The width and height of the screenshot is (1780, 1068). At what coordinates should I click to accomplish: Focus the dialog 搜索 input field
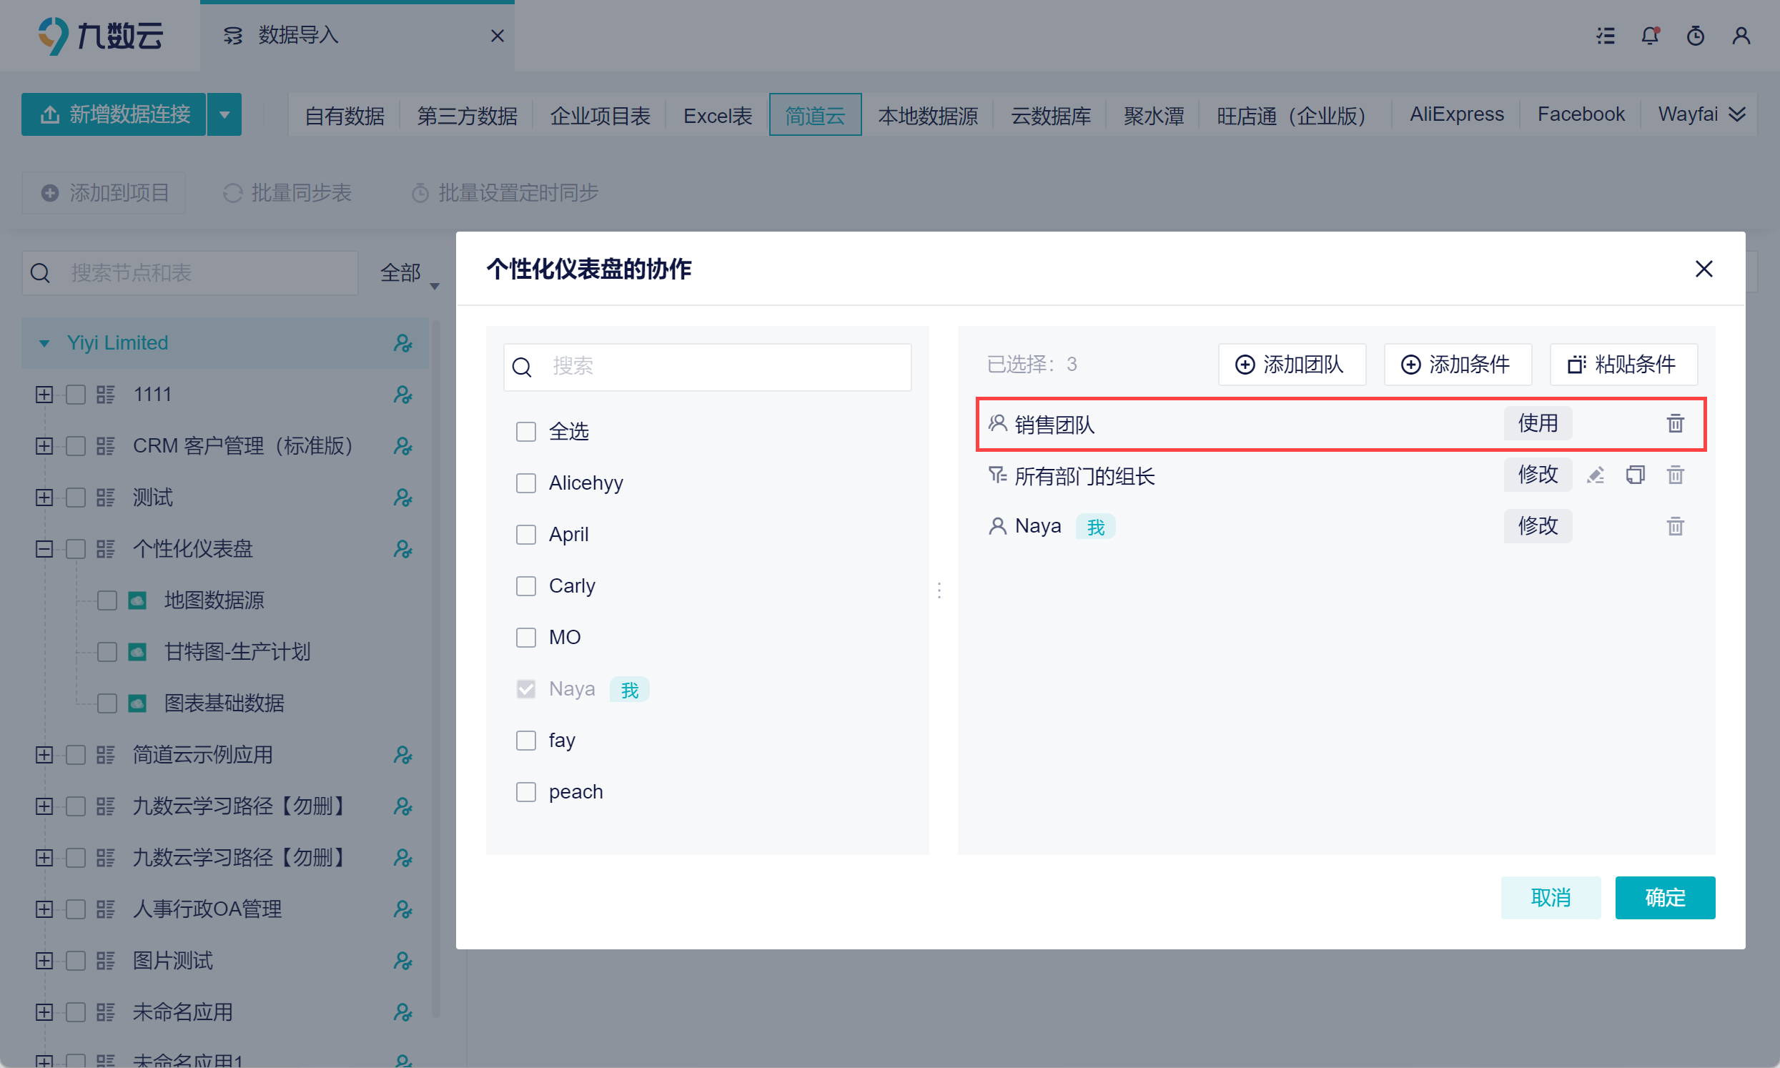[719, 367]
